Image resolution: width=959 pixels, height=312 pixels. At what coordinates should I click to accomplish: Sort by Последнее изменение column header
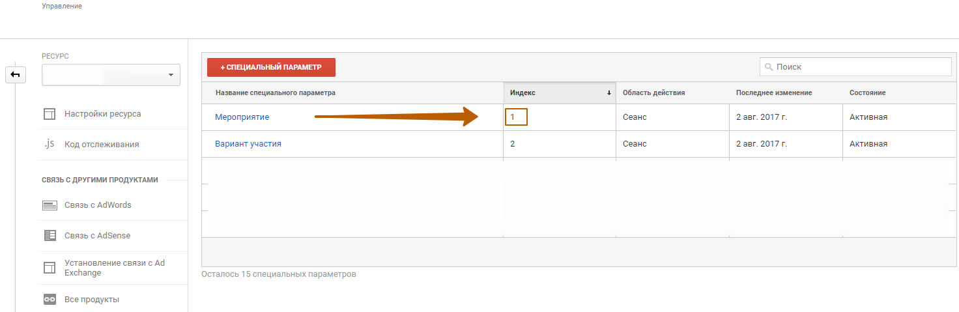click(774, 93)
